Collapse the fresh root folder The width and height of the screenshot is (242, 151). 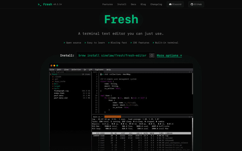[50, 74]
